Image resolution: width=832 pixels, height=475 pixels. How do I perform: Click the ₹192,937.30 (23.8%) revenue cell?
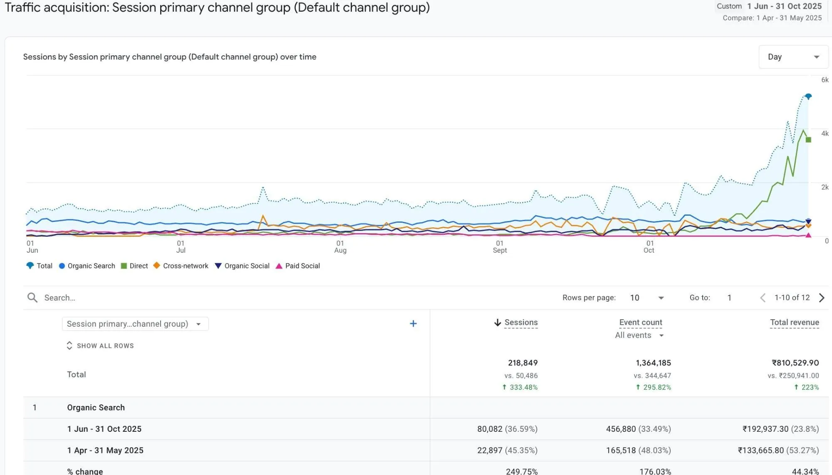click(780, 429)
